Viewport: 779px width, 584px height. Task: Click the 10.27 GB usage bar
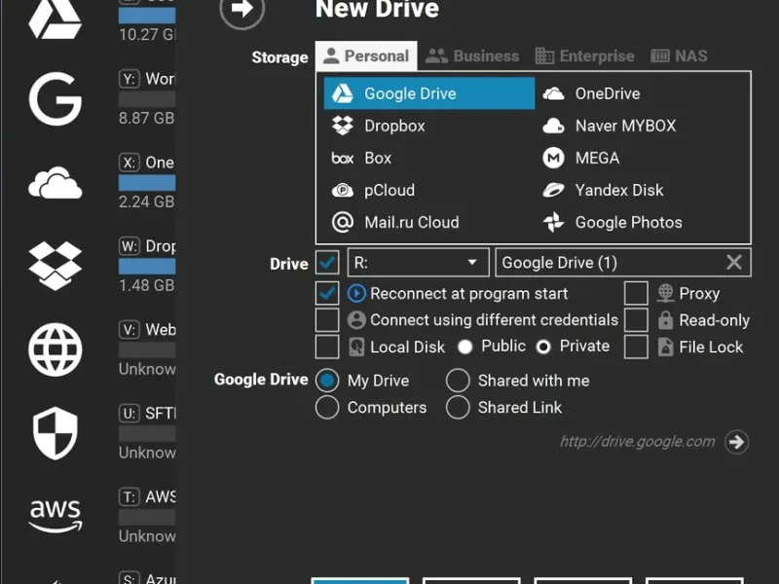pos(147,16)
